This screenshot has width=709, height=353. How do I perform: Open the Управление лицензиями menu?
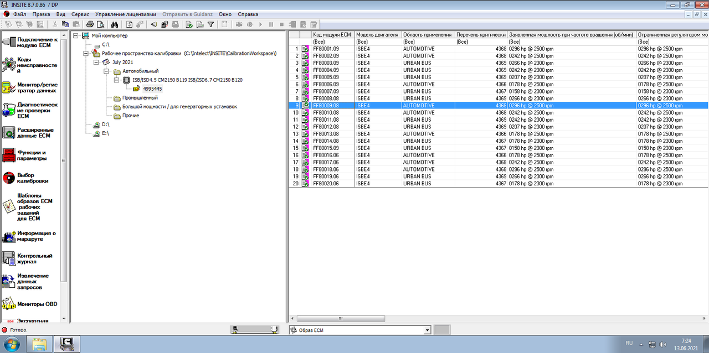[125, 14]
